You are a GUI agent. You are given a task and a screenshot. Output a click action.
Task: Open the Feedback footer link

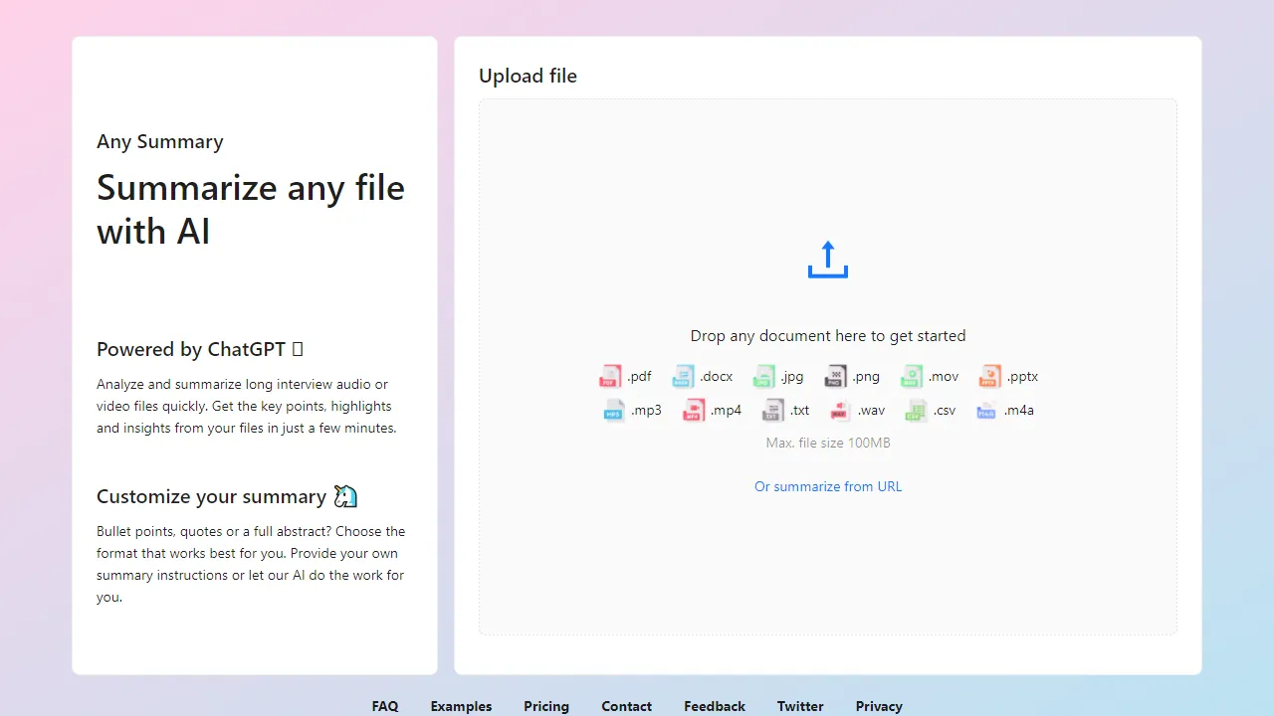click(715, 706)
